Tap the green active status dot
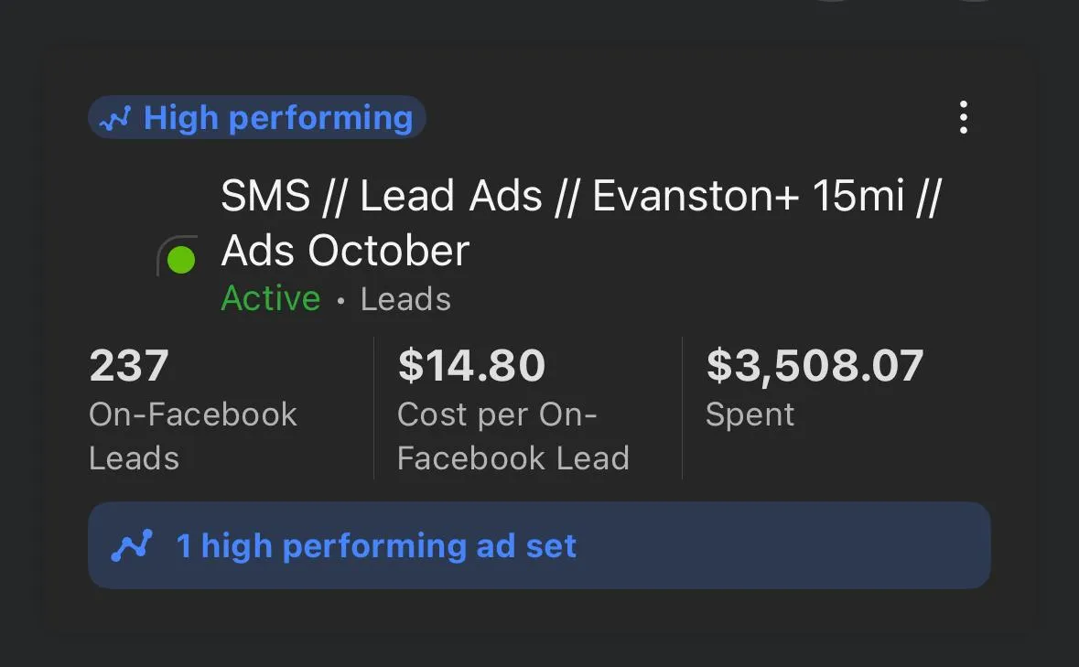Image resolution: width=1079 pixels, height=667 pixels. [181, 260]
